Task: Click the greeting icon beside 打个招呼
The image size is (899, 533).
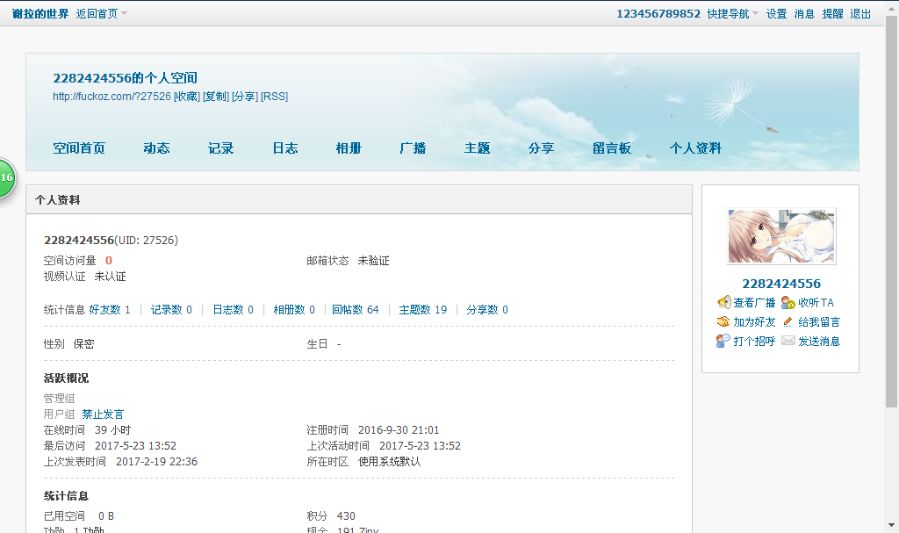Action: pyautogui.click(x=723, y=342)
